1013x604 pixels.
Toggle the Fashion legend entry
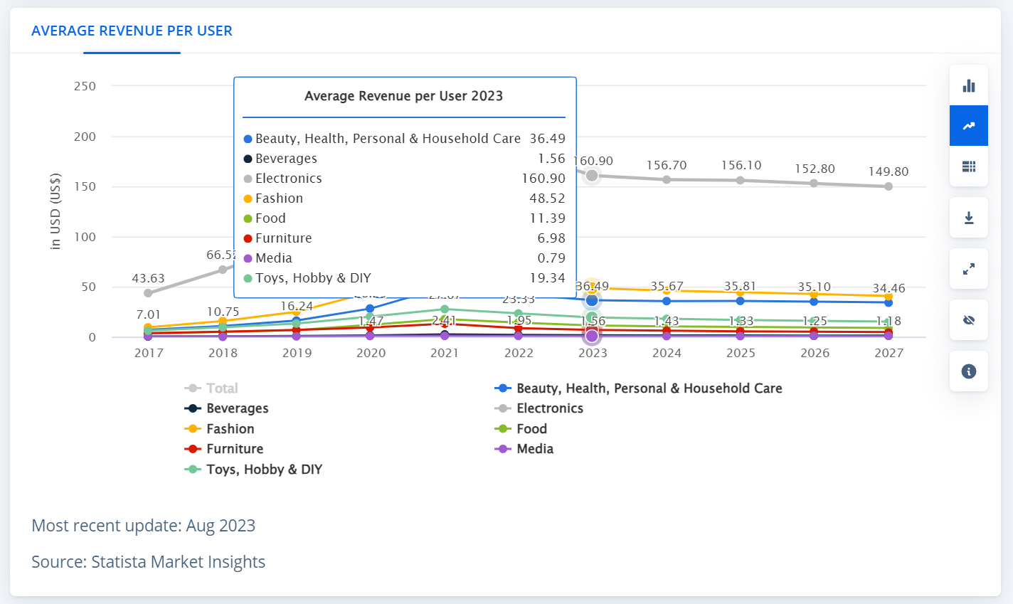219,429
